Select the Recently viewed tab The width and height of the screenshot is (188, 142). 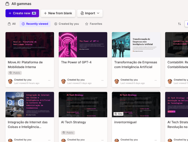click(35, 24)
